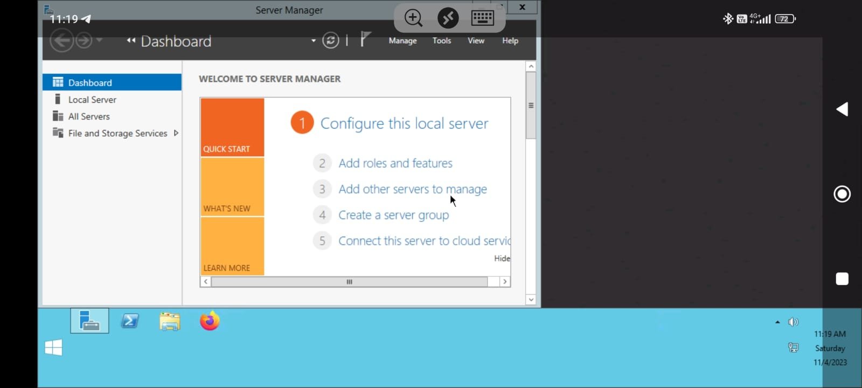This screenshot has height=388, width=862.
Task: Tap the remote desktop connection icon
Action: 448,18
